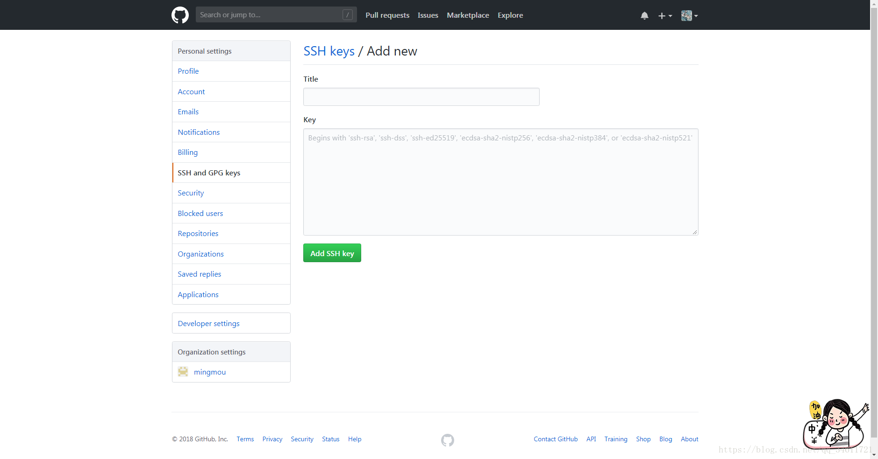Click the Add SSH key button

332,253
